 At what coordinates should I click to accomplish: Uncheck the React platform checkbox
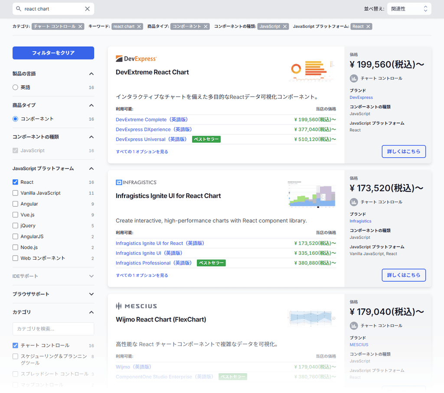pyautogui.click(x=15, y=182)
